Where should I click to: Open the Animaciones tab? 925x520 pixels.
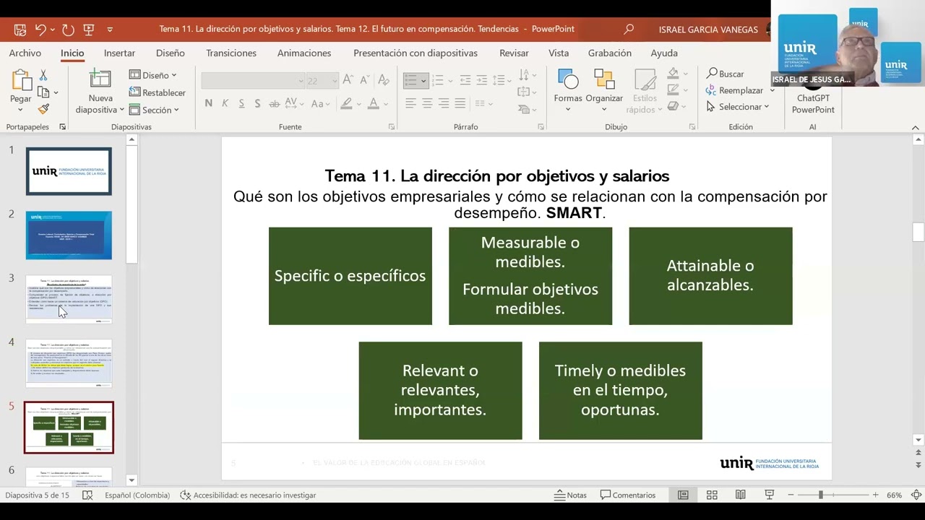coord(304,53)
